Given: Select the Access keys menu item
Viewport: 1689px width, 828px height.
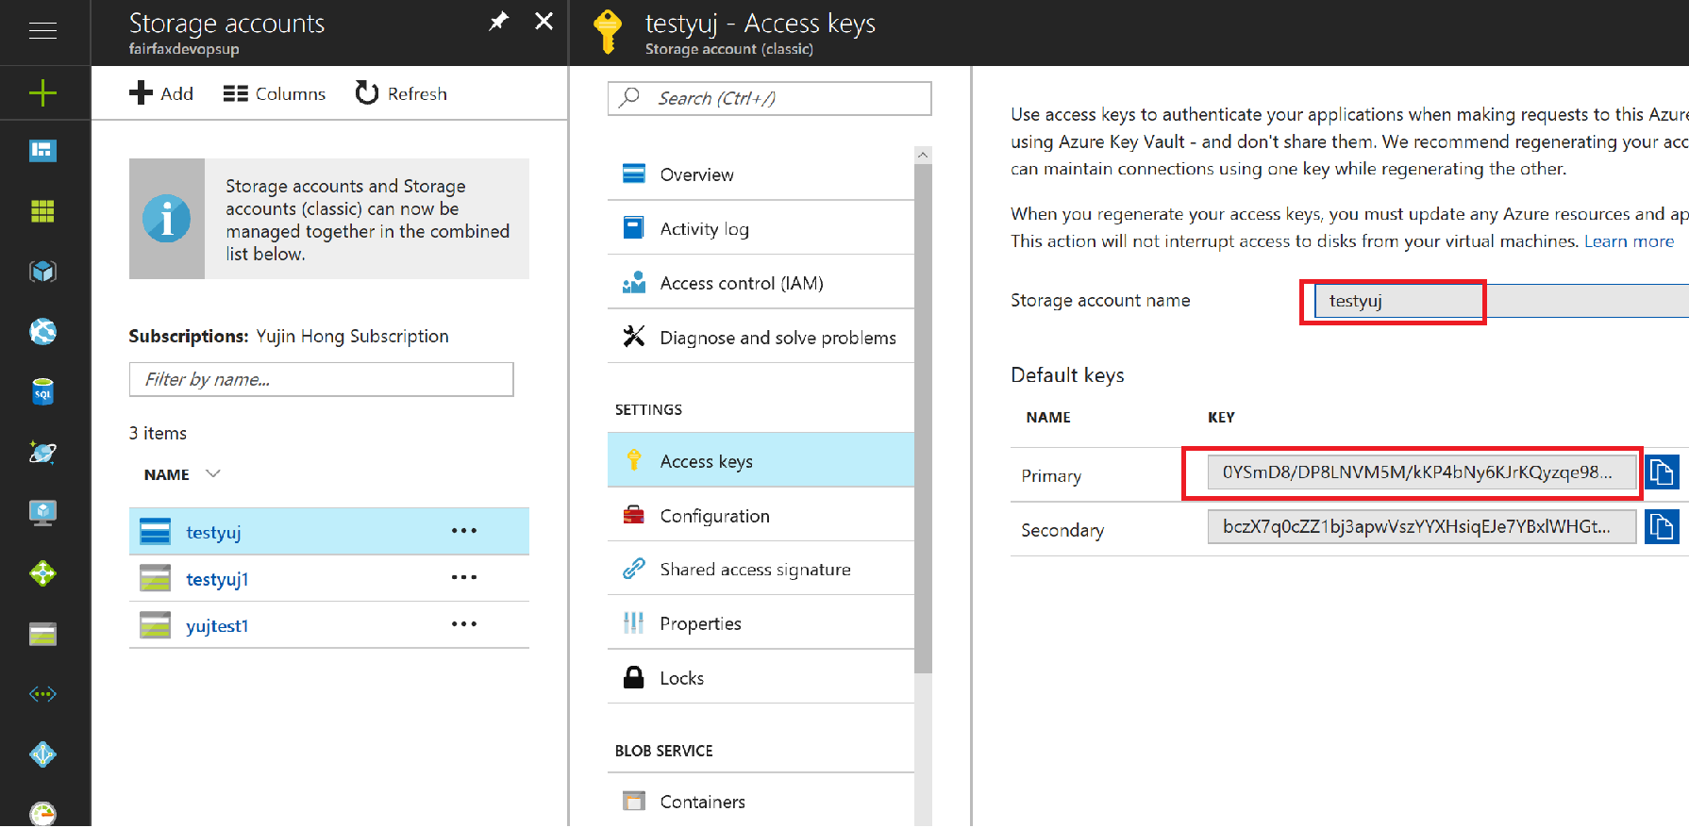Looking at the screenshot, I should tap(761, 460).
